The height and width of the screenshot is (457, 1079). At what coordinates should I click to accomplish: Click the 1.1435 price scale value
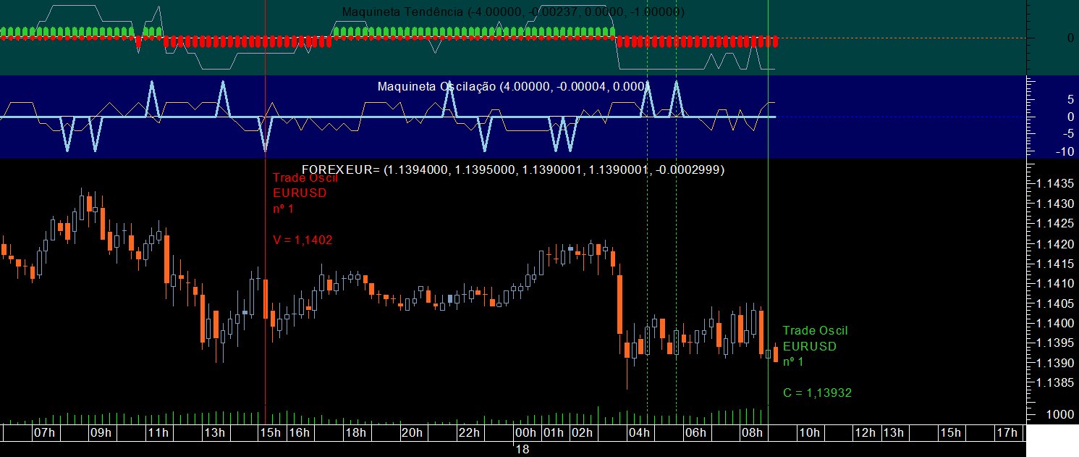point(1054,184)
